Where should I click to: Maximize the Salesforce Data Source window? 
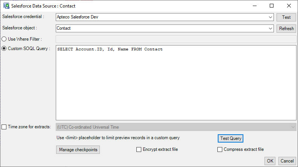tap(272, 6)
